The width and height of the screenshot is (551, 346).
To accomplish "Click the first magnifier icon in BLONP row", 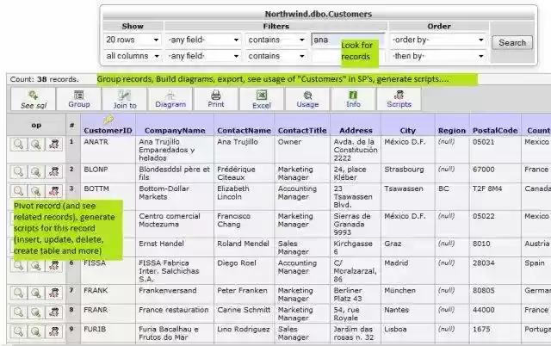I will pos(19,172).
